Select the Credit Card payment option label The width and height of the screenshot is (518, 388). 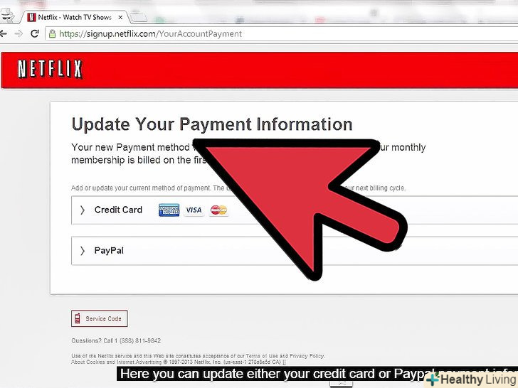click(118, 210)
